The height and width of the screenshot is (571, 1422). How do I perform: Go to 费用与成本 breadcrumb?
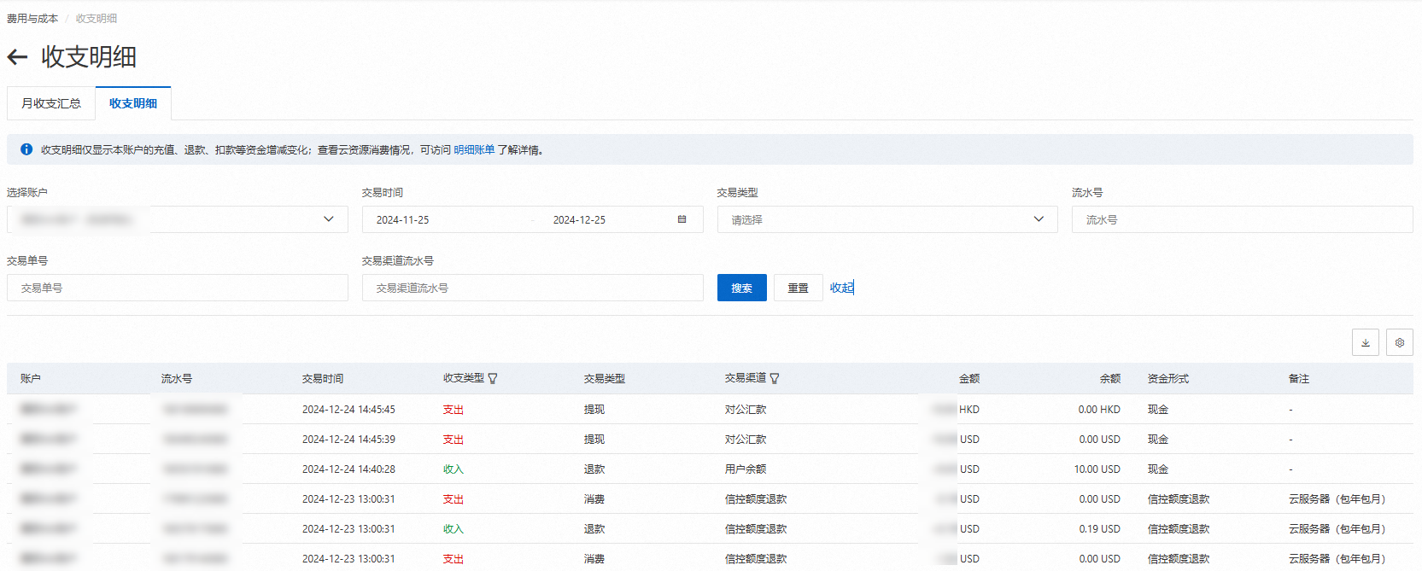[x=32, y=18]
